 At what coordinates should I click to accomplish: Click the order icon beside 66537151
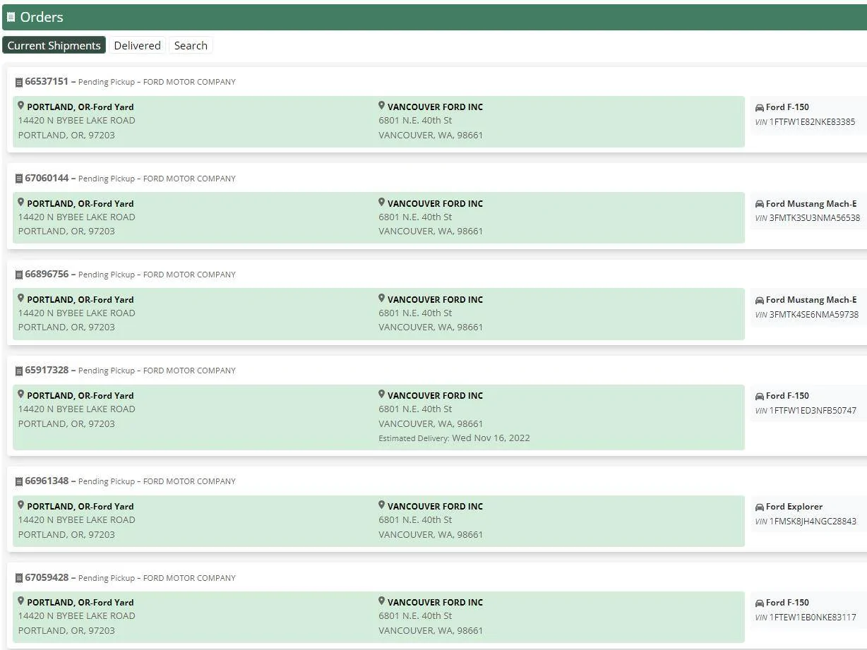click(19, 82)
